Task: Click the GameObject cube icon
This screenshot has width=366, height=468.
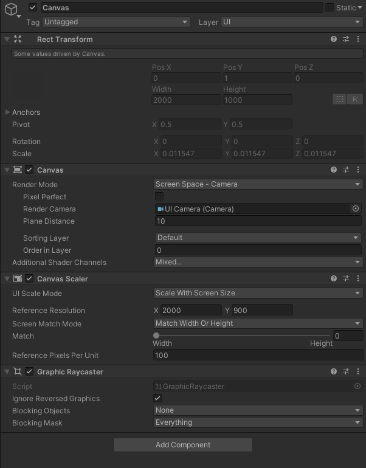Action: pos(11,8)
